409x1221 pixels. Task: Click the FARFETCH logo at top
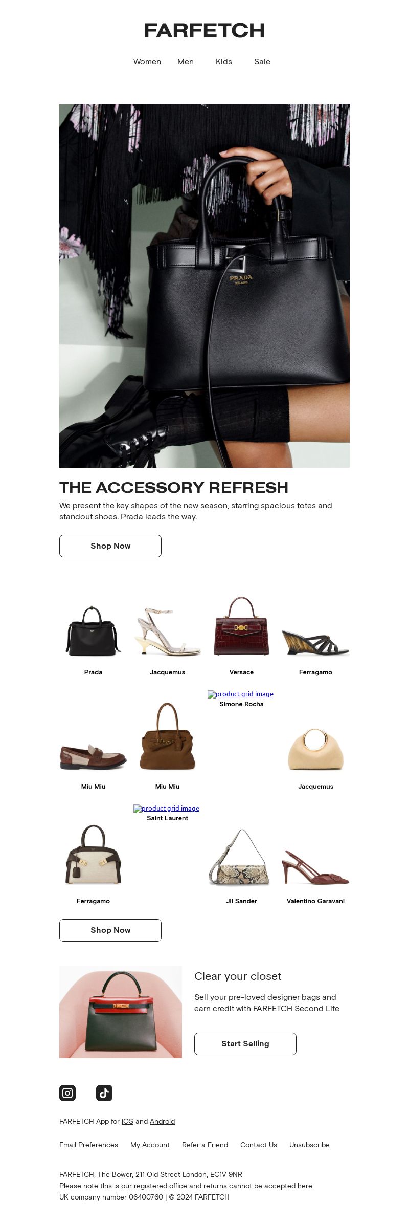pyautogui.click(x=204, y=31)
